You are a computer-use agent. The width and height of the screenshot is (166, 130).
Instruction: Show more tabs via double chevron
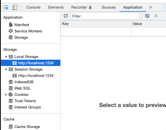point(150,7)
